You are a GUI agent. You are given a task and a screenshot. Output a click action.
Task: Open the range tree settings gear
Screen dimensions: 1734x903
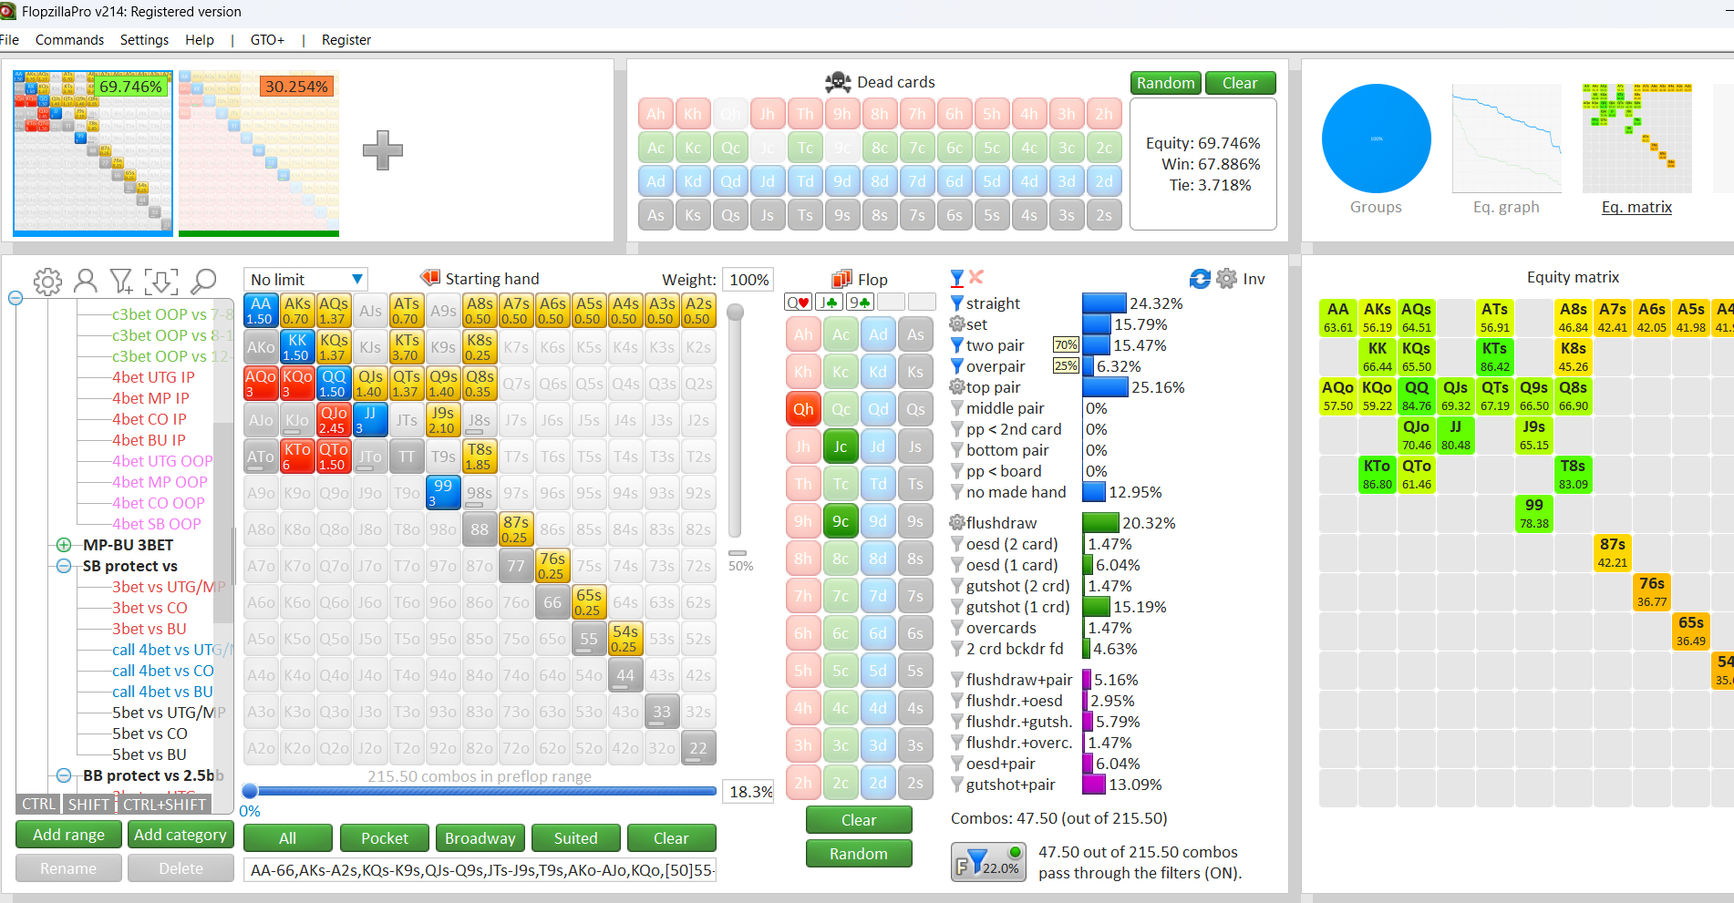click(x=47, y=282)
